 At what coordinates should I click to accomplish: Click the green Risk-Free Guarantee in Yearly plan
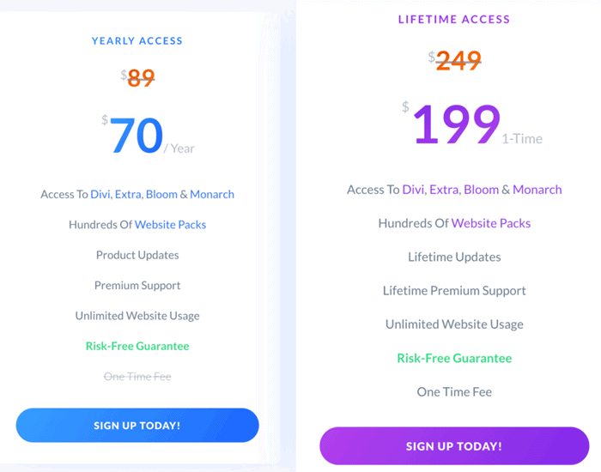coord(137,346)
